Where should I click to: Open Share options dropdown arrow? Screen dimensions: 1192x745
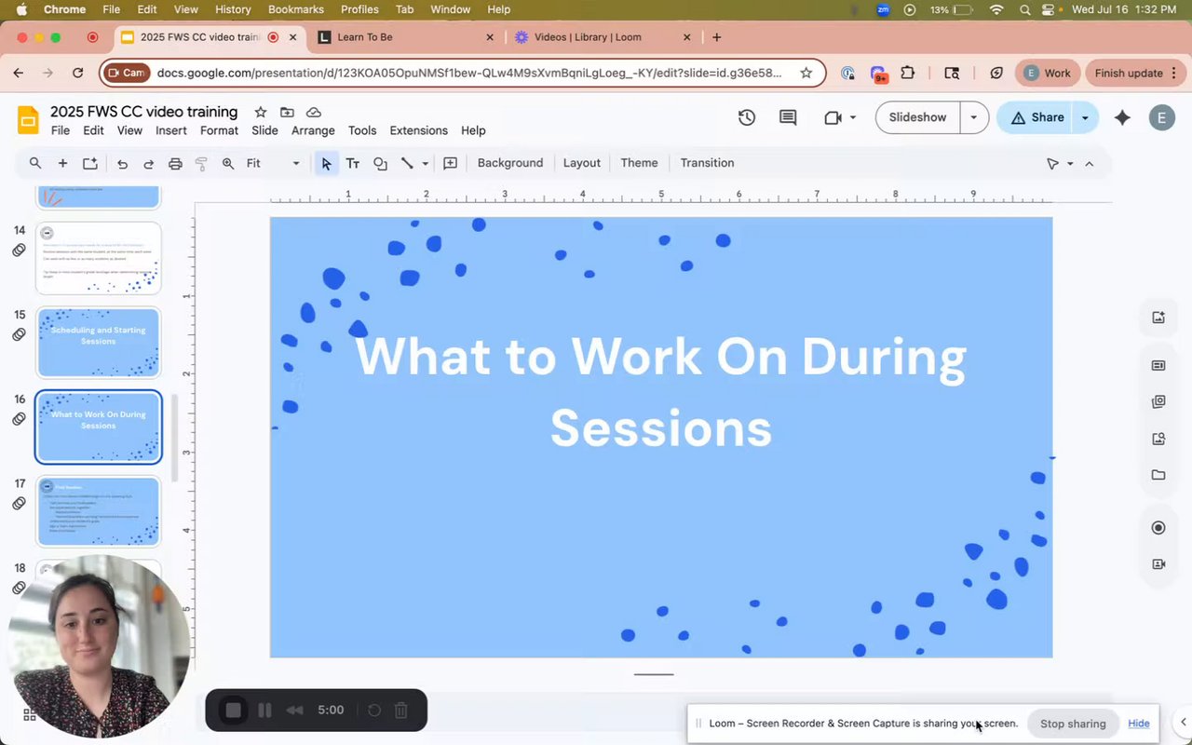(1085, 117)
